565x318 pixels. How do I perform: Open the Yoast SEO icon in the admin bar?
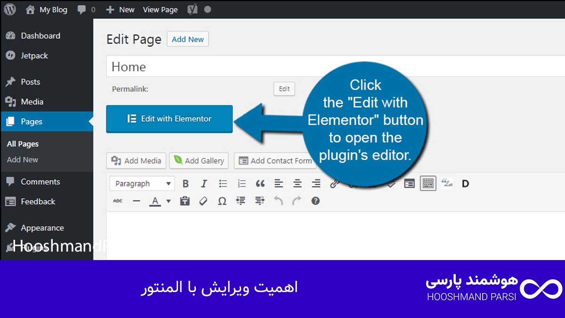point(192,9)
